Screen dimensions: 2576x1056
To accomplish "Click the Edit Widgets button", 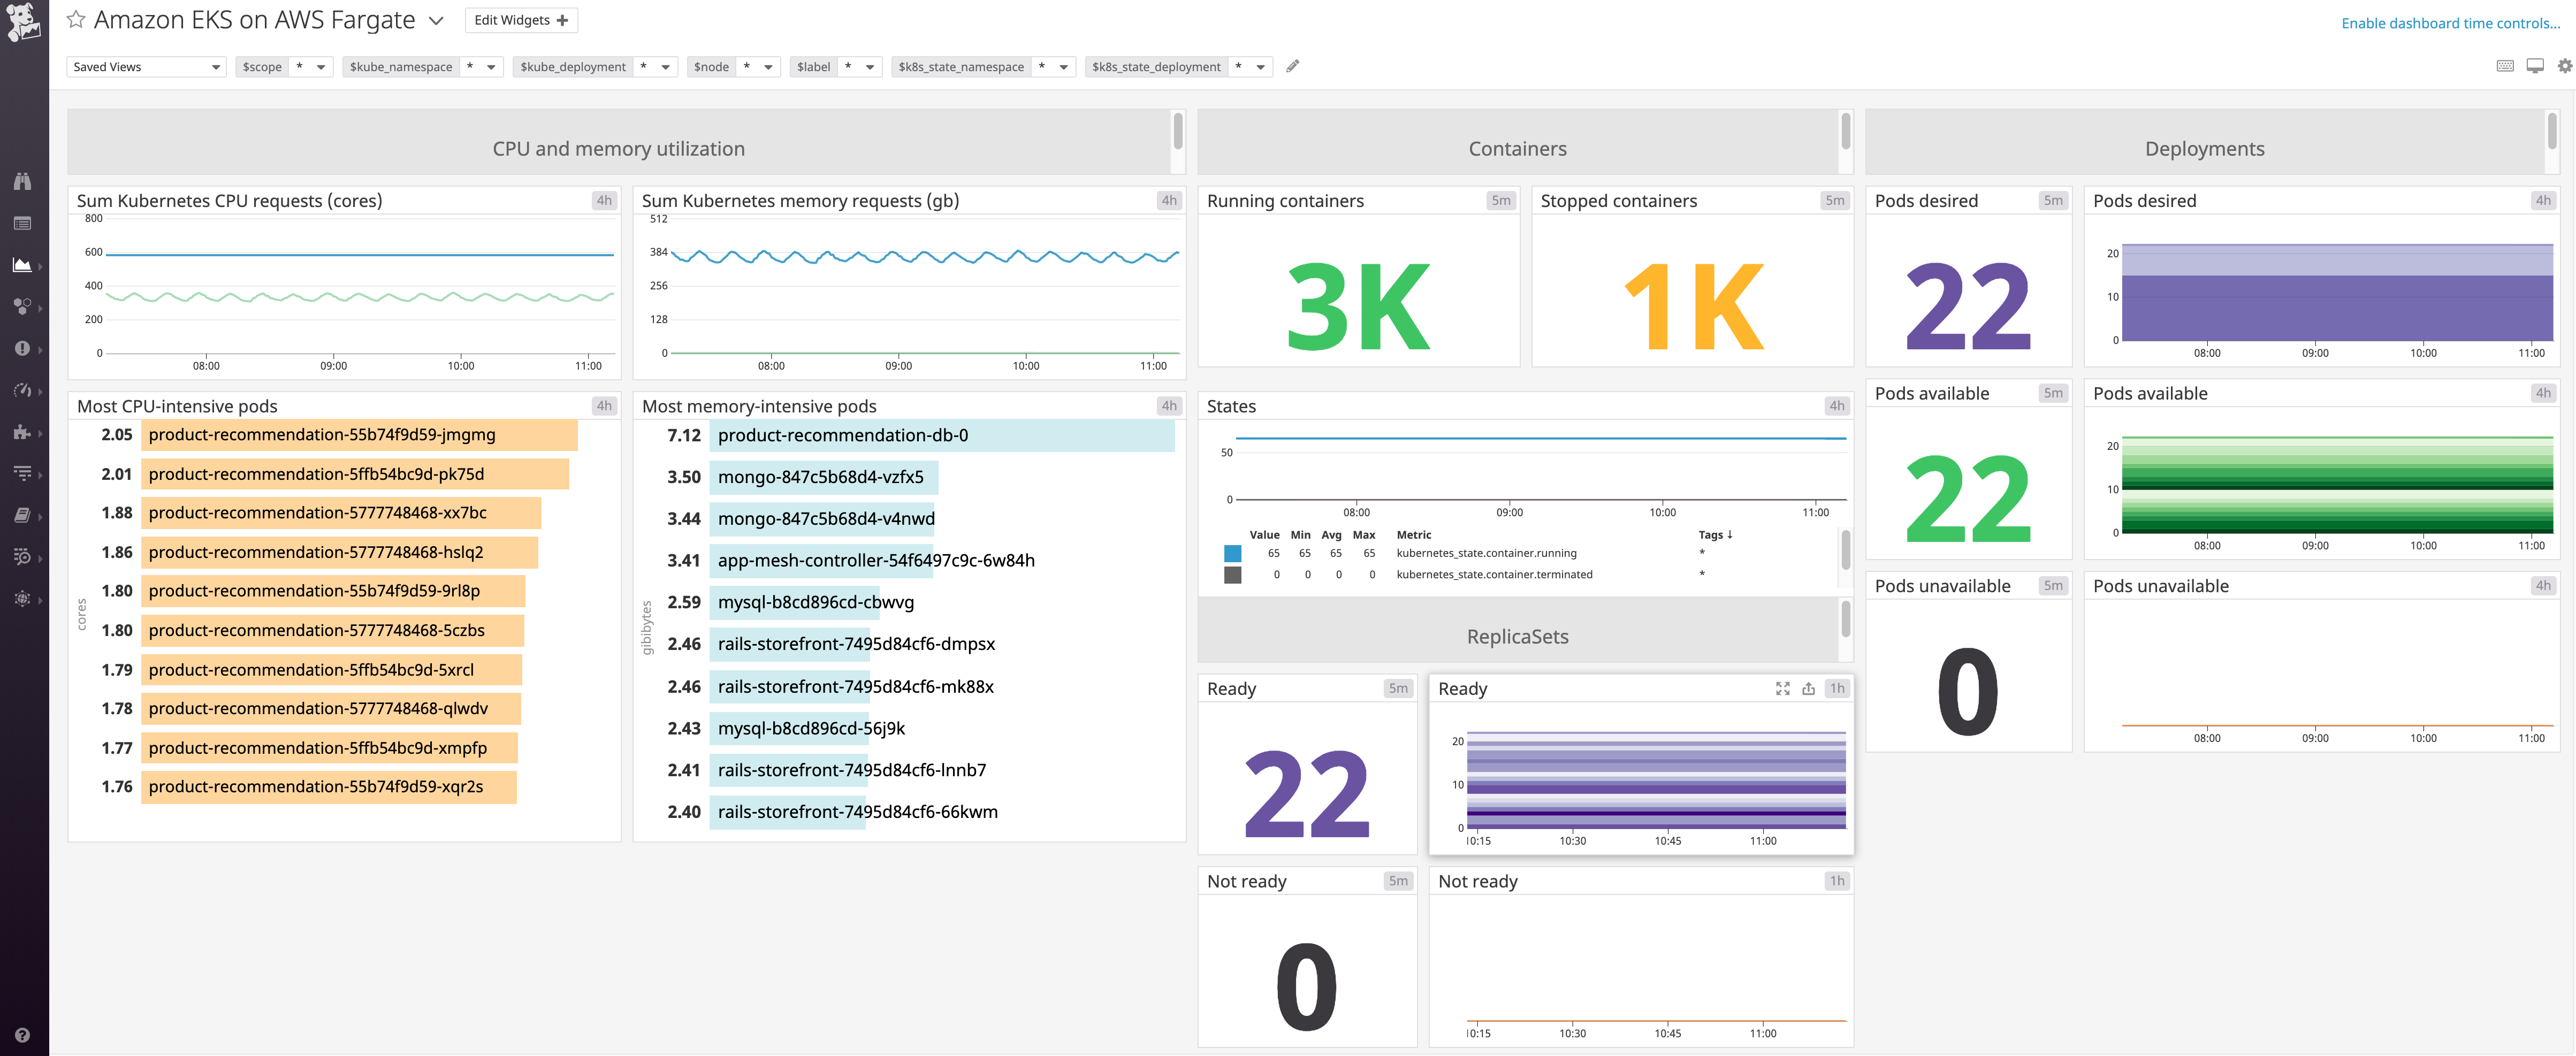I will 520,19.
